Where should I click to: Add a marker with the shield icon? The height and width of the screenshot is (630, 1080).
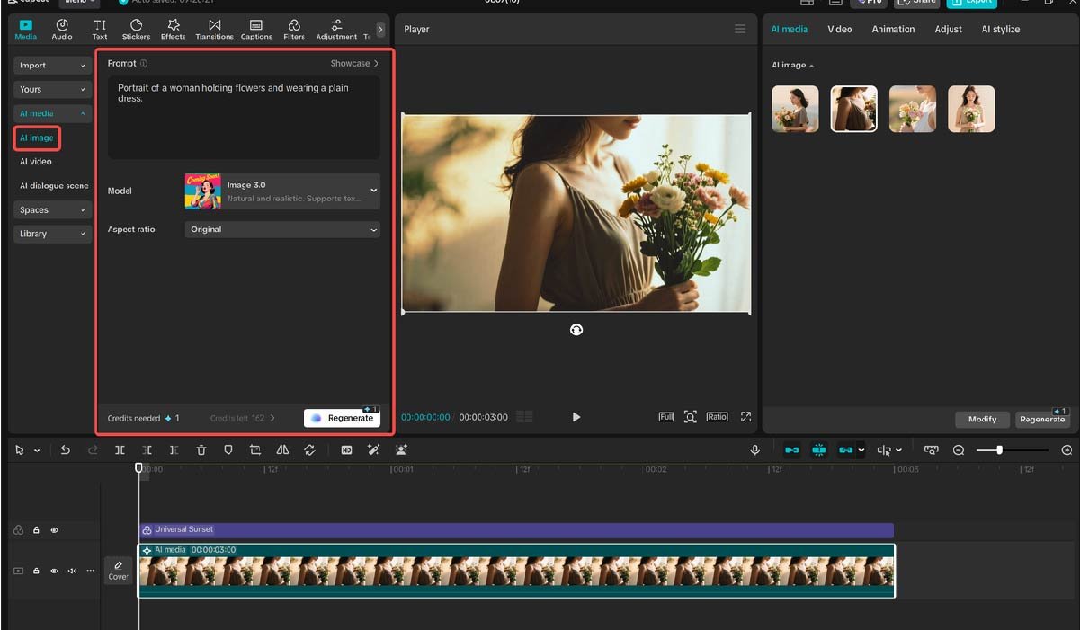point(228,450)
